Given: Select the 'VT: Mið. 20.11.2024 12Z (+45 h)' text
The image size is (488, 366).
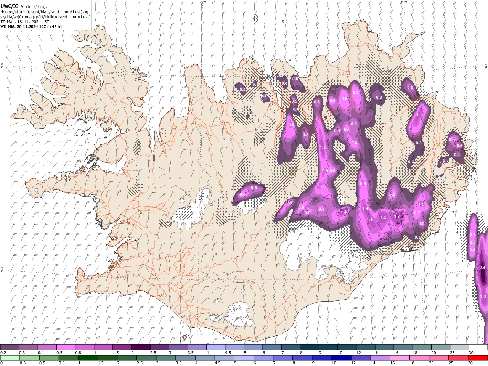Looking at the screenshot, I should [x=31, y=27].
